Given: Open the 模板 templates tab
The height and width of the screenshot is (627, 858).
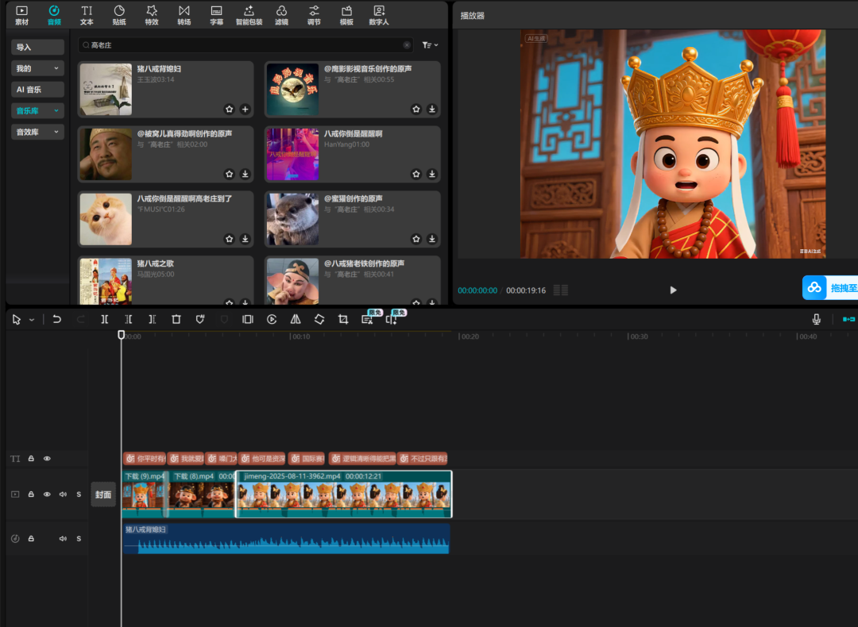Looking at the screenshot, I should click(346, 15).
